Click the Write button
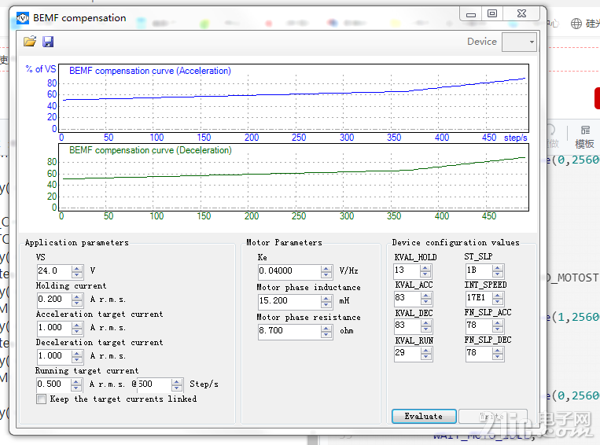The width and height of the screenshot is (600, 445). 493,416
